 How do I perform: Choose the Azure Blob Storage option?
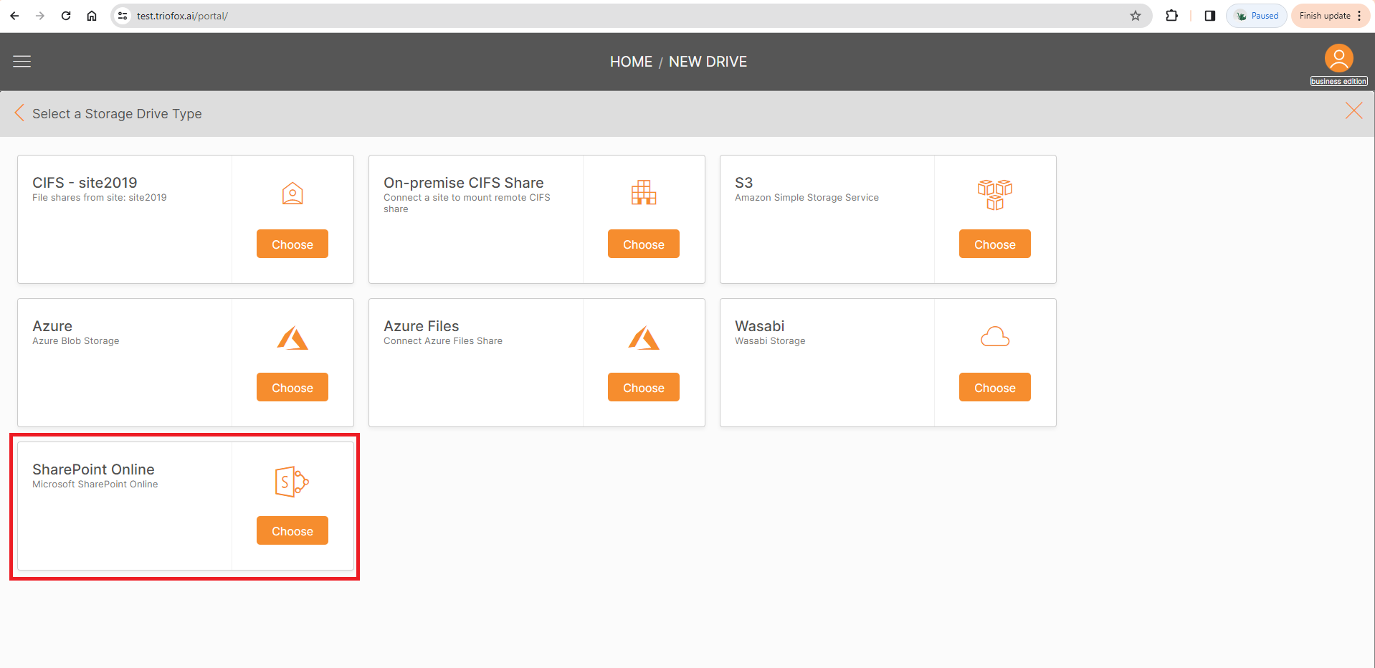pyautogui.click(x=292, y=387)
